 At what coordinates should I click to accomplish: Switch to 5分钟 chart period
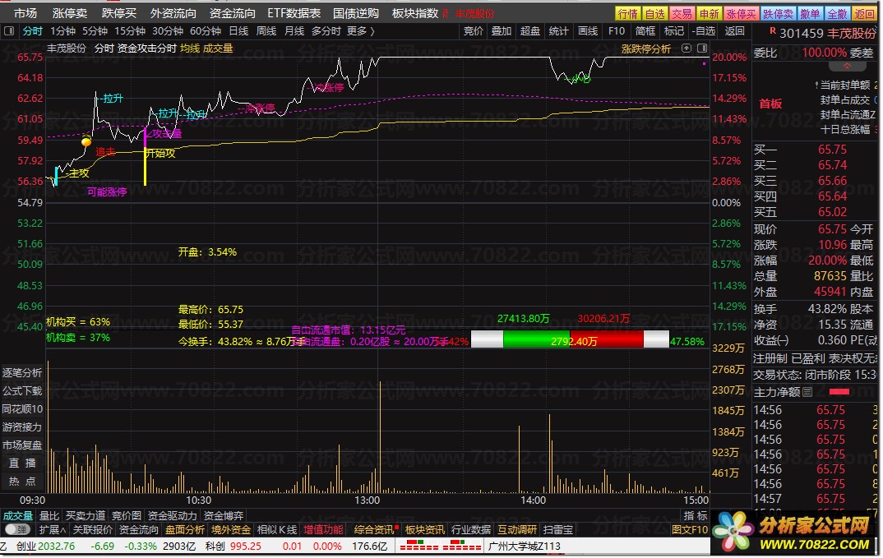click(x=95, y=31)
